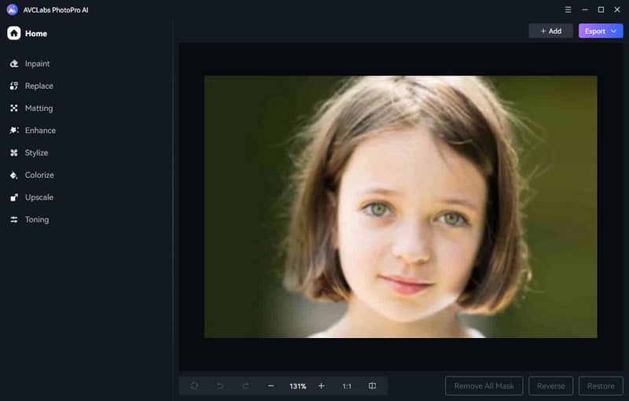Screen dimensions: 629x401
Task: Zoom out with the minus icon
Action: pos(271,386)
